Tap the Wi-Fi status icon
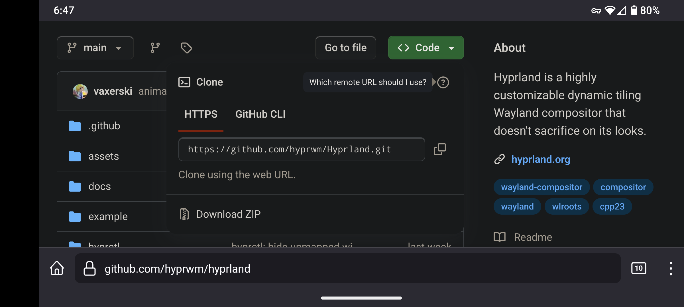684x307 pixels. tap(610, 11)
